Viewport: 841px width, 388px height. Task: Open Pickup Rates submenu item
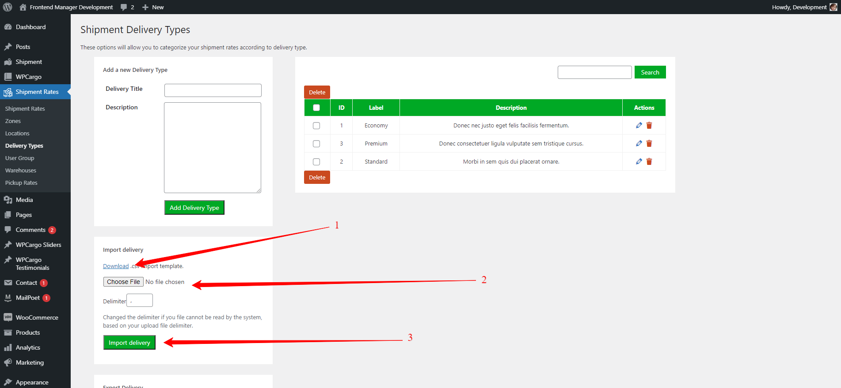21,183
